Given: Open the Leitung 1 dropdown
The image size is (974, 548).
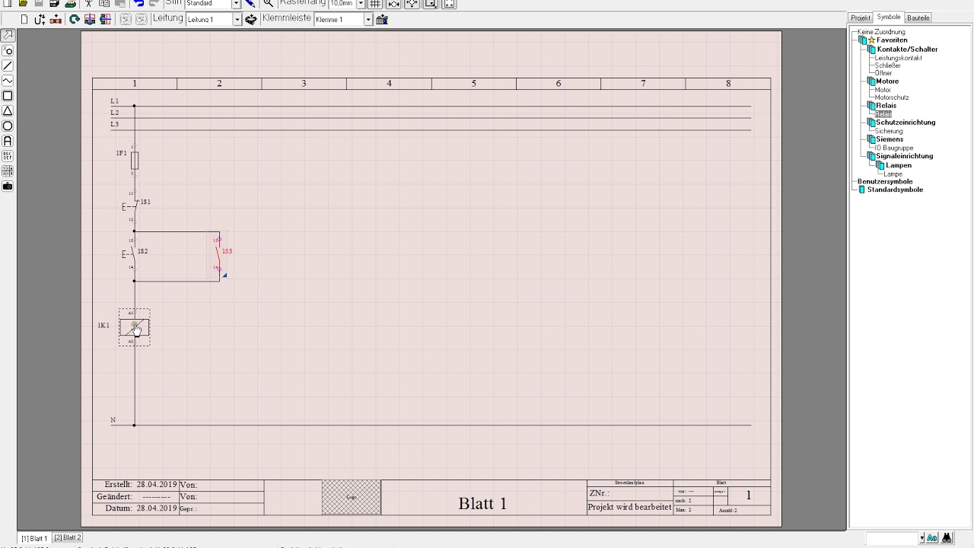Looking at the screenshot, I should [x=237, y=20].
